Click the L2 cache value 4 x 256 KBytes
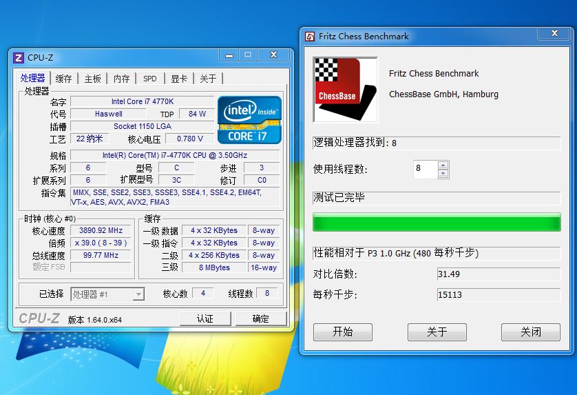This screenshot has height=395, width=577. (214, 255)
